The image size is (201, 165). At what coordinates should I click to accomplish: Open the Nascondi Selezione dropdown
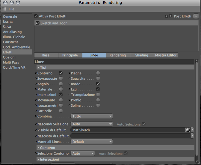pos(92,124)
